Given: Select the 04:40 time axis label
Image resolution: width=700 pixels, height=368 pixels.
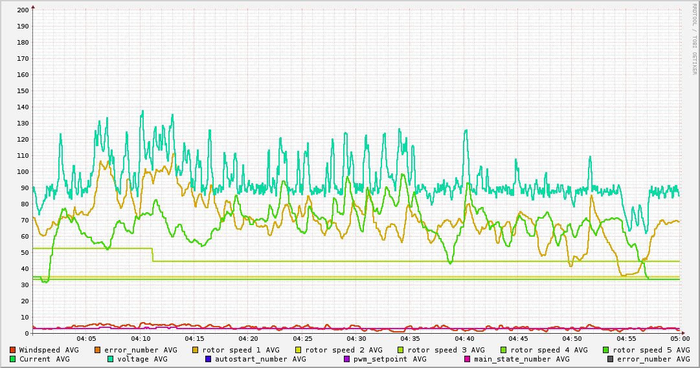Looking at the screenshot, I should 465,339.
